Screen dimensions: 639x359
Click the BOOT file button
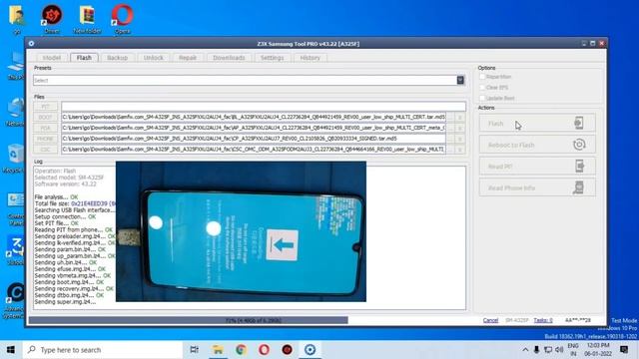coord(46,118)
